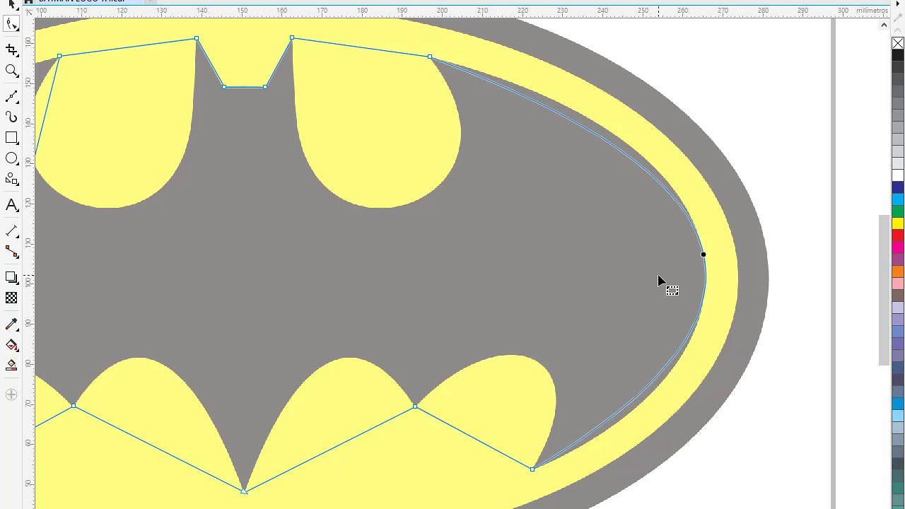Pick the white color swatch
This screenshot has height=509, width=905.
click(898, 175)
